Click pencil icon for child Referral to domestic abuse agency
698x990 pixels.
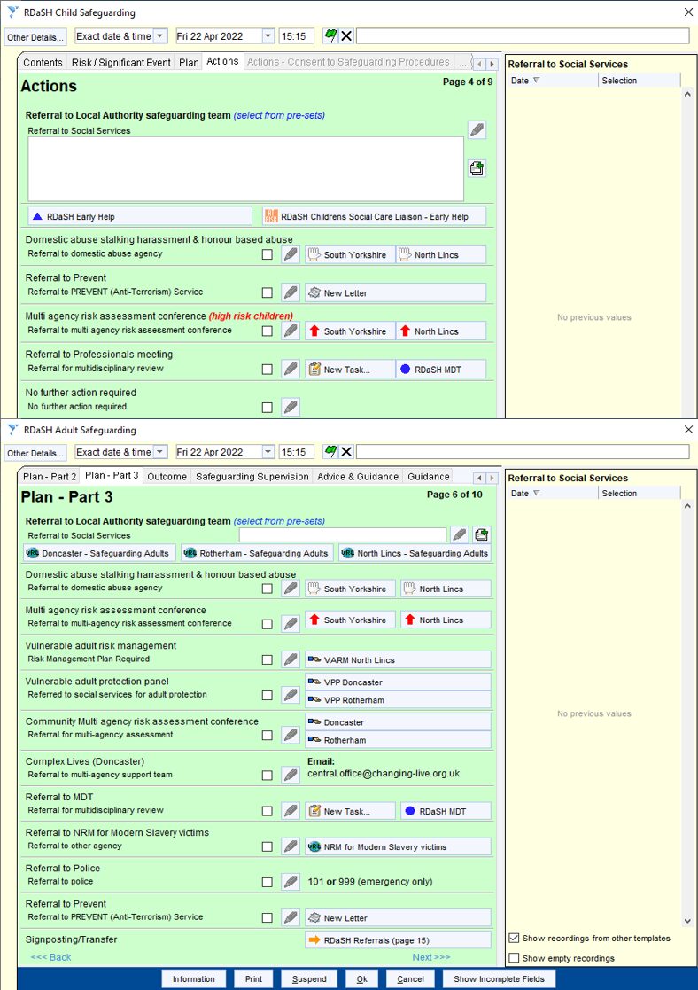coord(291,254)
